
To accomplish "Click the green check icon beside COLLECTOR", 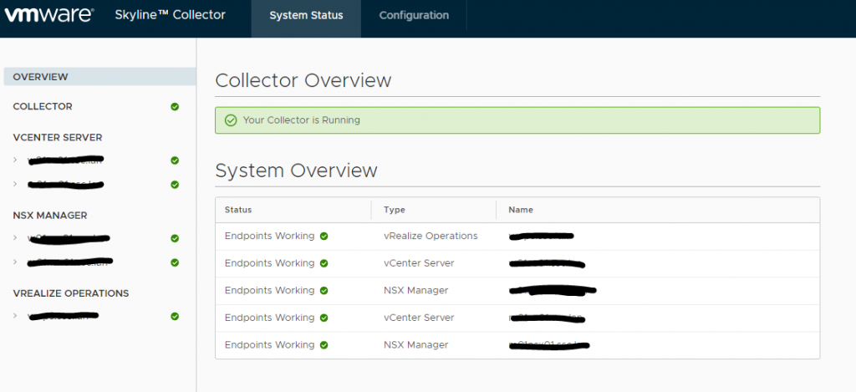I will pyautogui.click(x=175, y=106).
